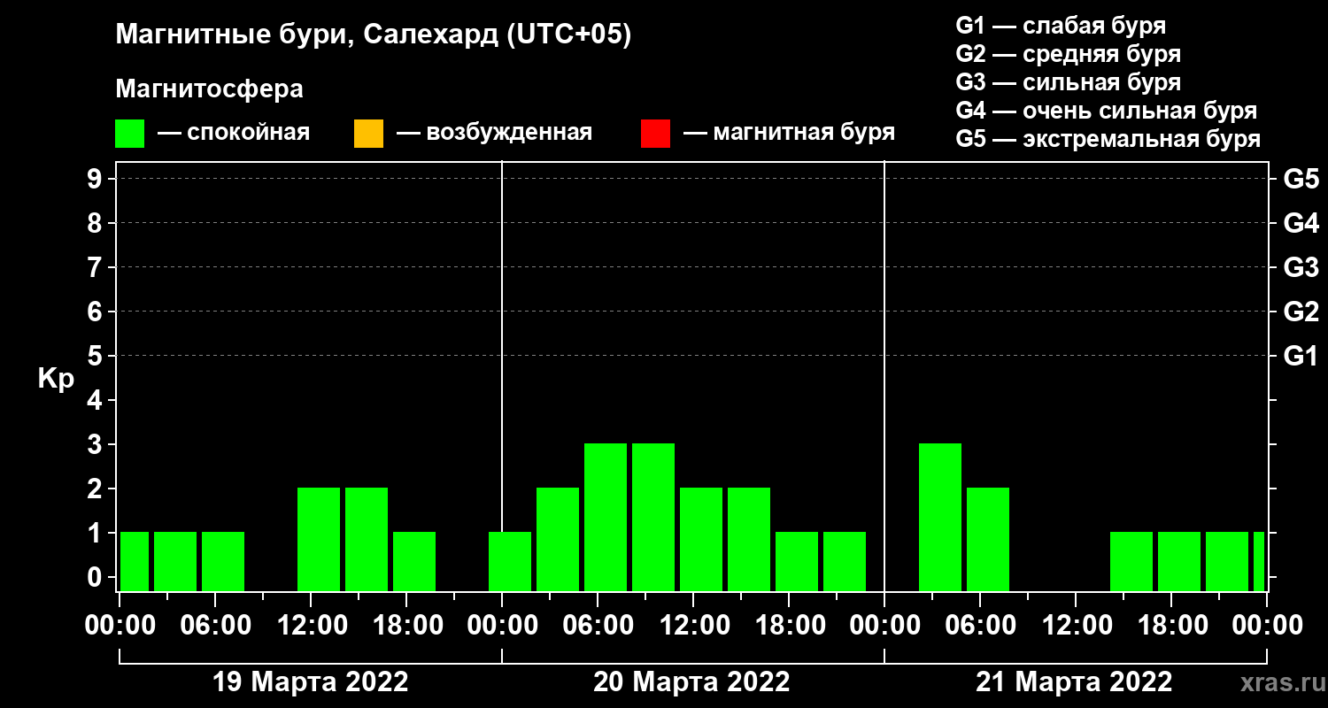The width and height of the screenshot is (1328, 708).
Task: Click the red 'магнитная буря' legend swatch
Action: coord(655,134)
